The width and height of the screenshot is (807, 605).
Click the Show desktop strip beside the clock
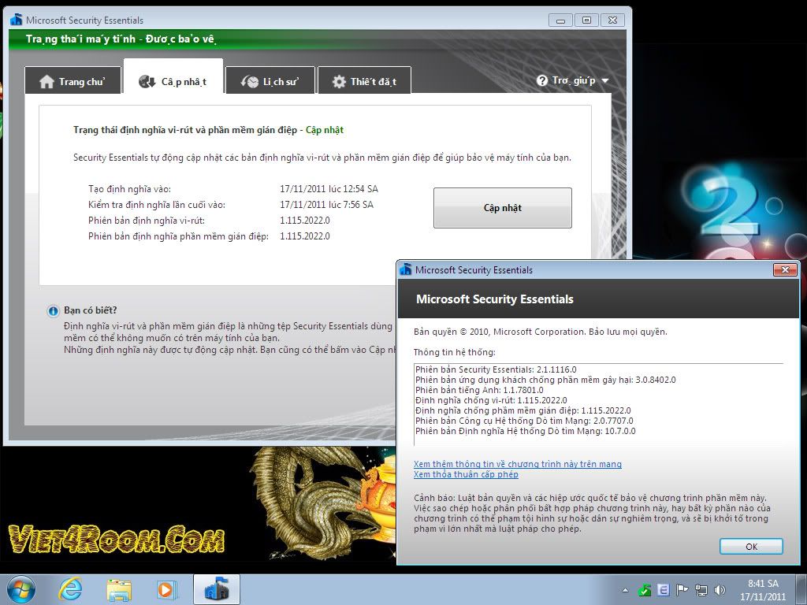pyautogui.click(x=801, y=589)
